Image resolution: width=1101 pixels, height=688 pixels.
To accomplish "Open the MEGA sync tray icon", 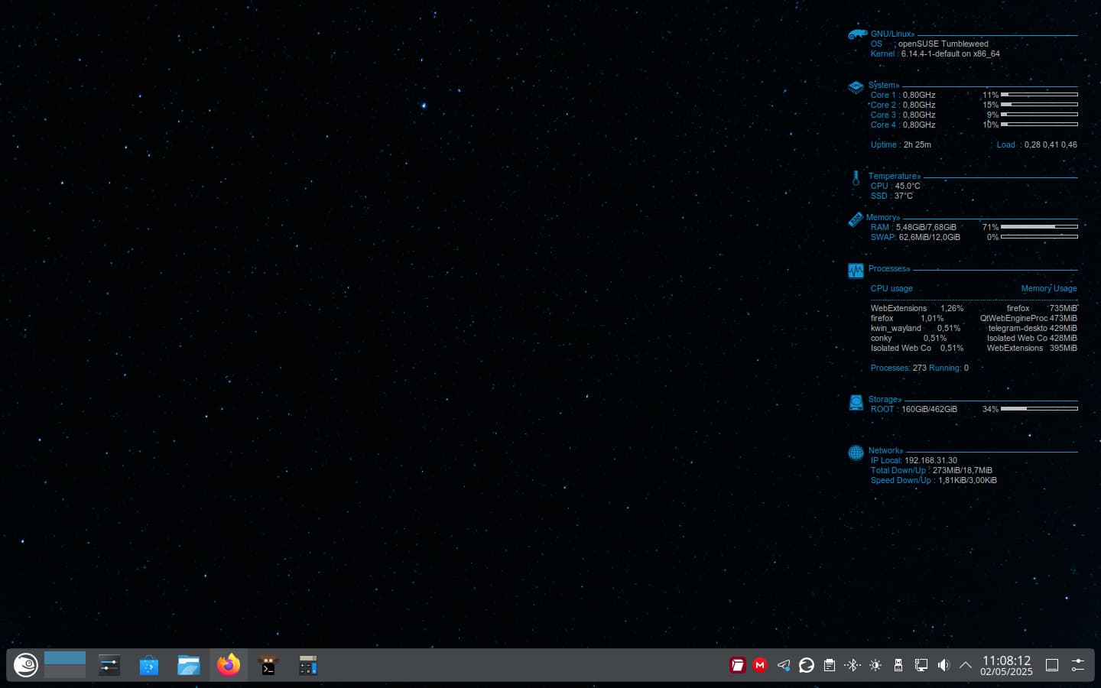I will click(x=760, y=665).
